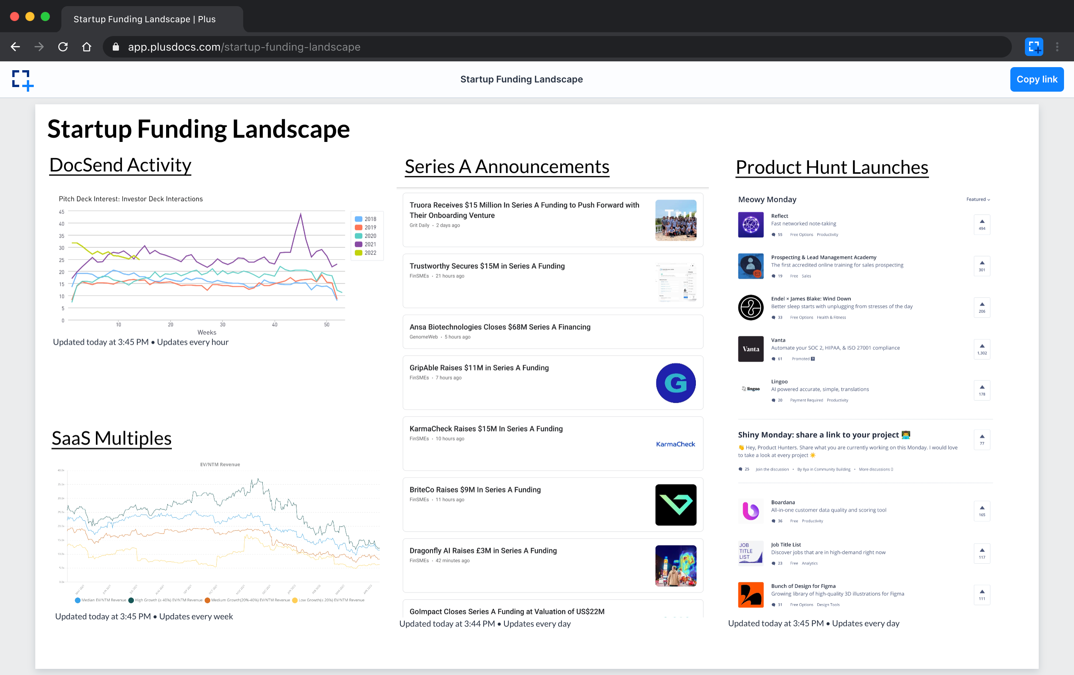Click the Reflect product logo
Screen dimensions: 1074x675
click(751, 225)
